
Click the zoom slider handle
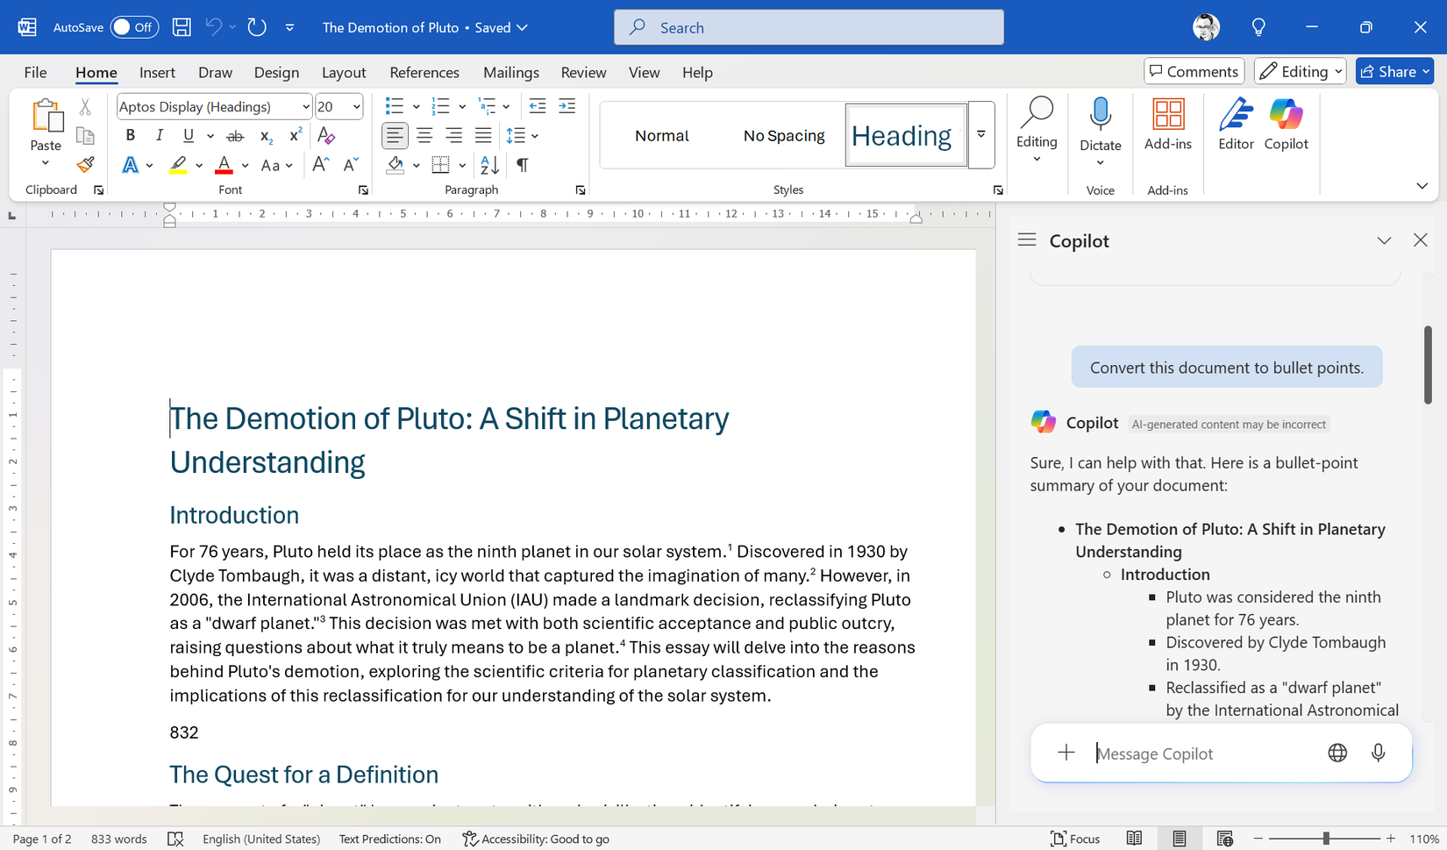point(1326,839)
